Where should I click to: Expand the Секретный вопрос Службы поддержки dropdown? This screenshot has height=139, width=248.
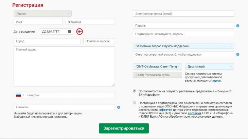(x=183, y=46)
